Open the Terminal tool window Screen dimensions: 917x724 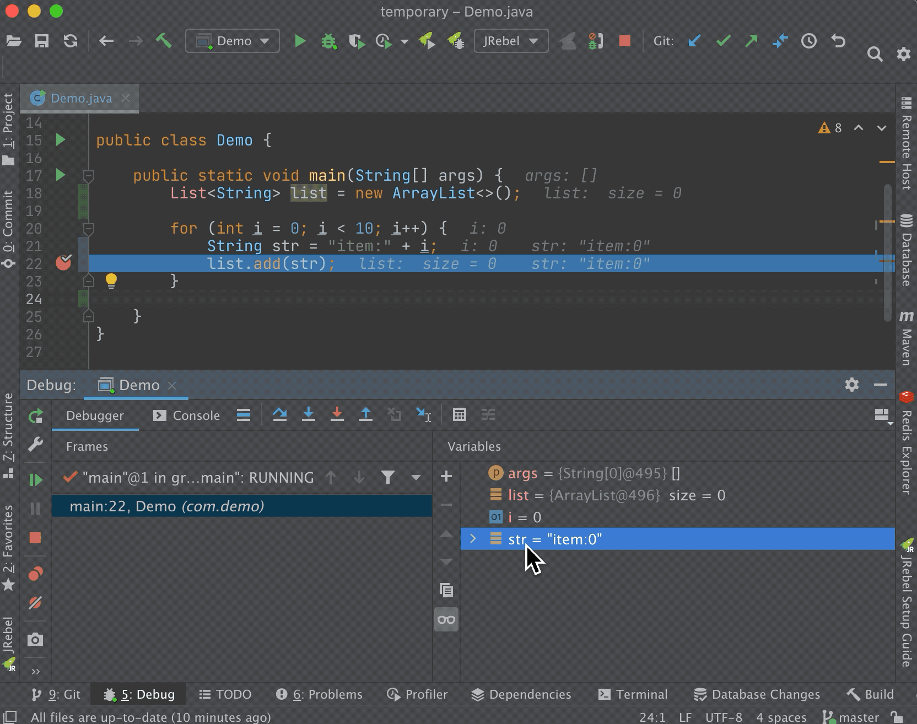[633, 694]
